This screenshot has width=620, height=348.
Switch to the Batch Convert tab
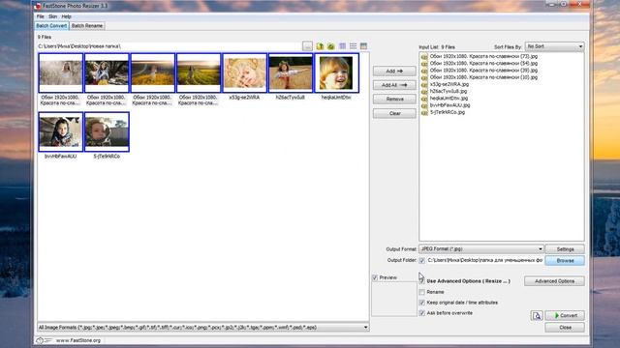(51, 26)
